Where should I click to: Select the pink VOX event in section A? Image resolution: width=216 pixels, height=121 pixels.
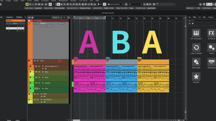click(x=89, y=90)
